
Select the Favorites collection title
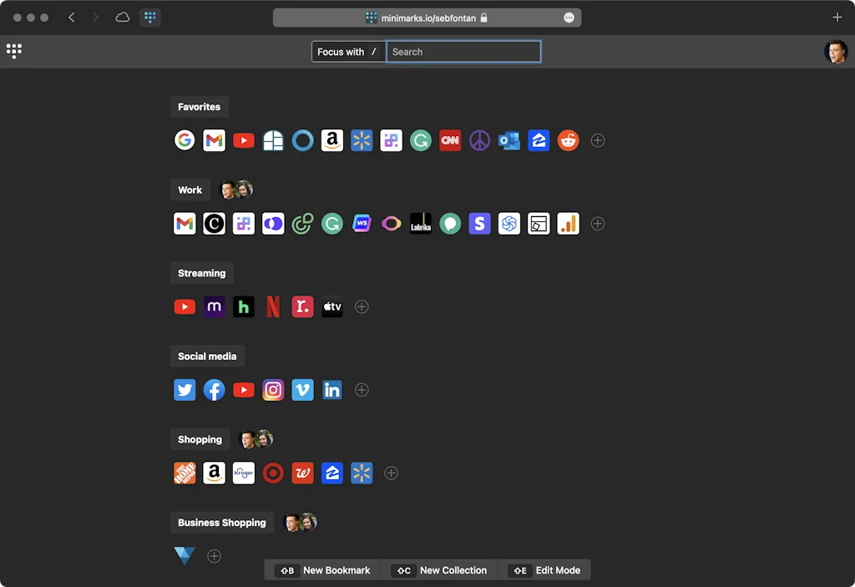tap(199, 107)
